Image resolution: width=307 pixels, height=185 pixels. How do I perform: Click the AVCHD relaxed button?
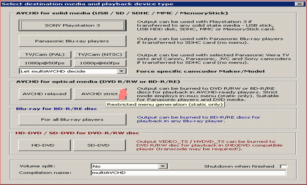(45, 94)
